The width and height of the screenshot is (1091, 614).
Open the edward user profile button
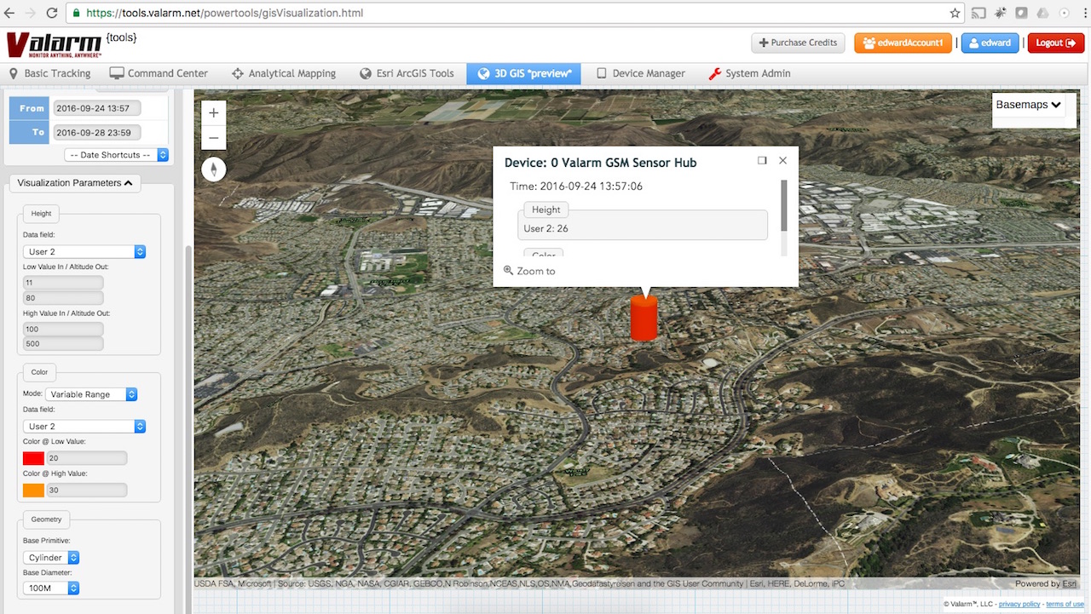click(x=990, y=43)
